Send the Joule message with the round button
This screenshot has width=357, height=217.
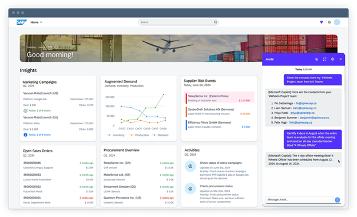[x=338, y=200]
